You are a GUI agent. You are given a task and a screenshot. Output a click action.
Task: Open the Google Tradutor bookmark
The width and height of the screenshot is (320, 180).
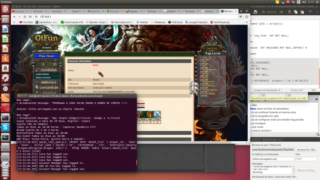coord(196,22)
